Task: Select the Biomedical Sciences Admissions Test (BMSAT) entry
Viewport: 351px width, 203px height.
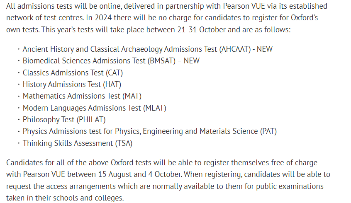Action: coord(111,61)
